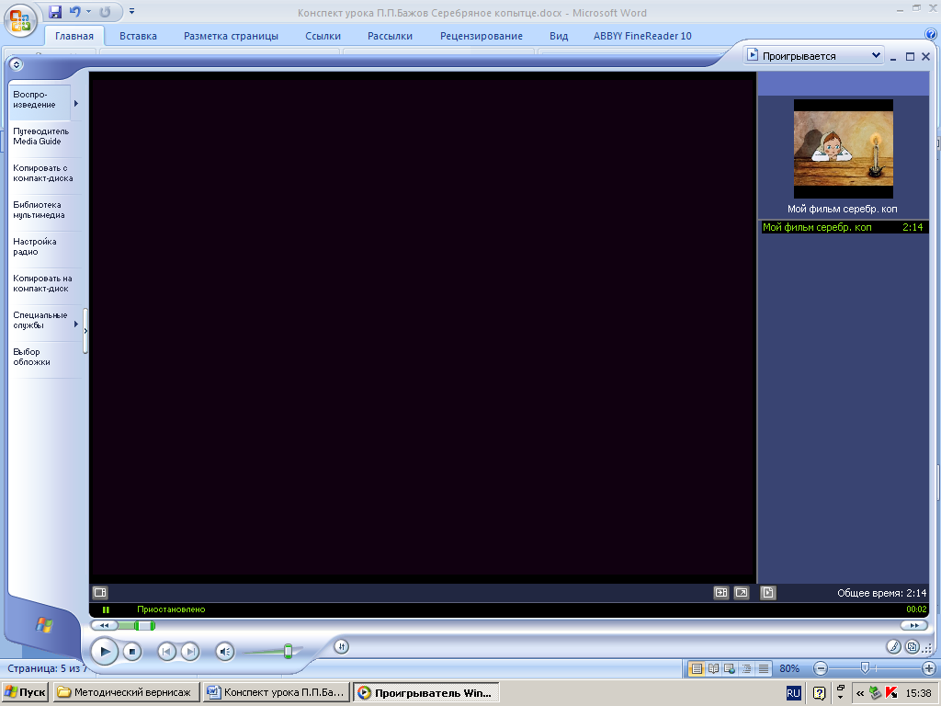Switch Word to Draft view
The image size is (941, 706).
pyautogui.click(x=764, y=668)
